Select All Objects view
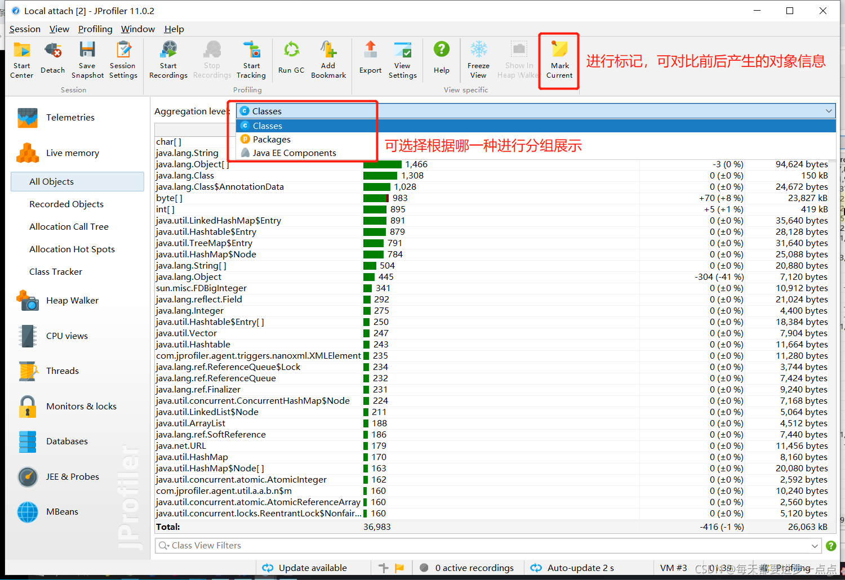845x580 pixels. 77,182
